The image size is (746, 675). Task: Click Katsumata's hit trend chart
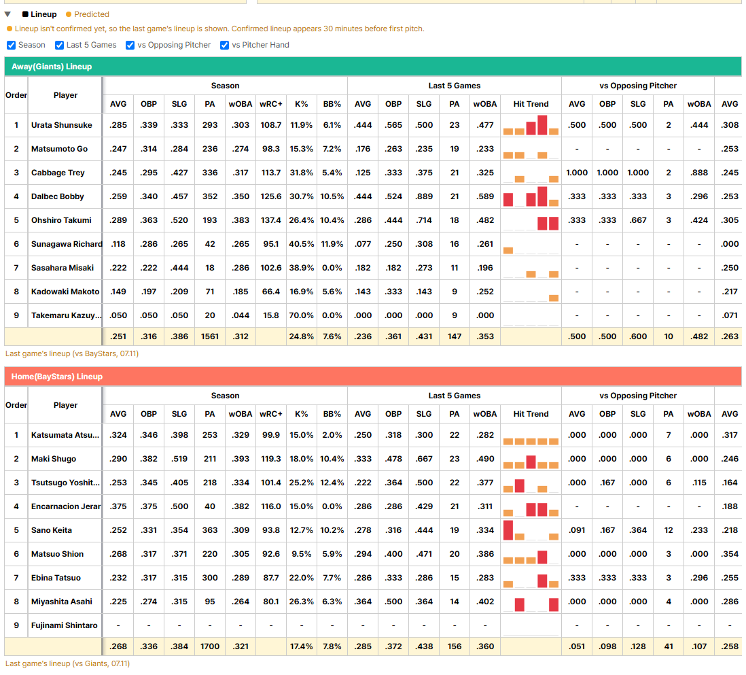[531, 435]
